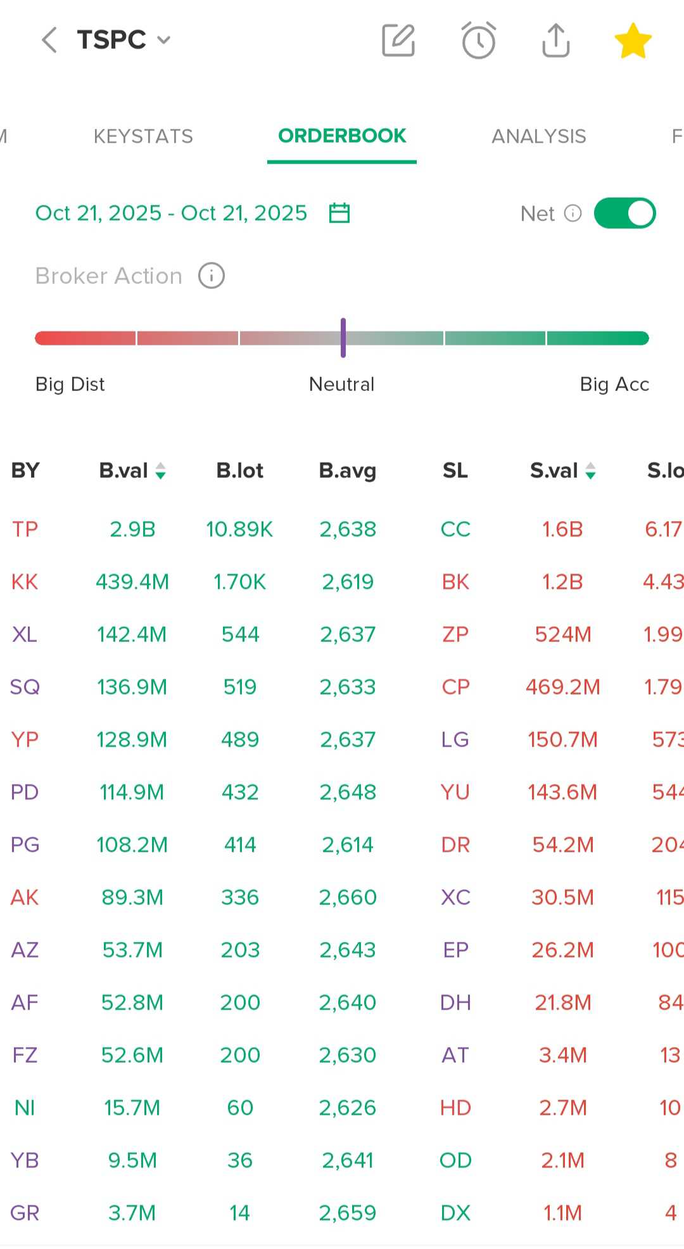Select the ORDERBOOK tab
The height and width of the screenshot is (1249, 684).
342,136
